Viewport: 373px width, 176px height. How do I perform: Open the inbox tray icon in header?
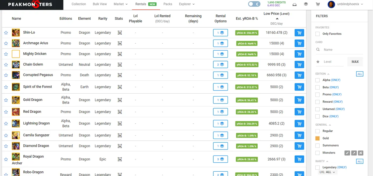[295, 4]
